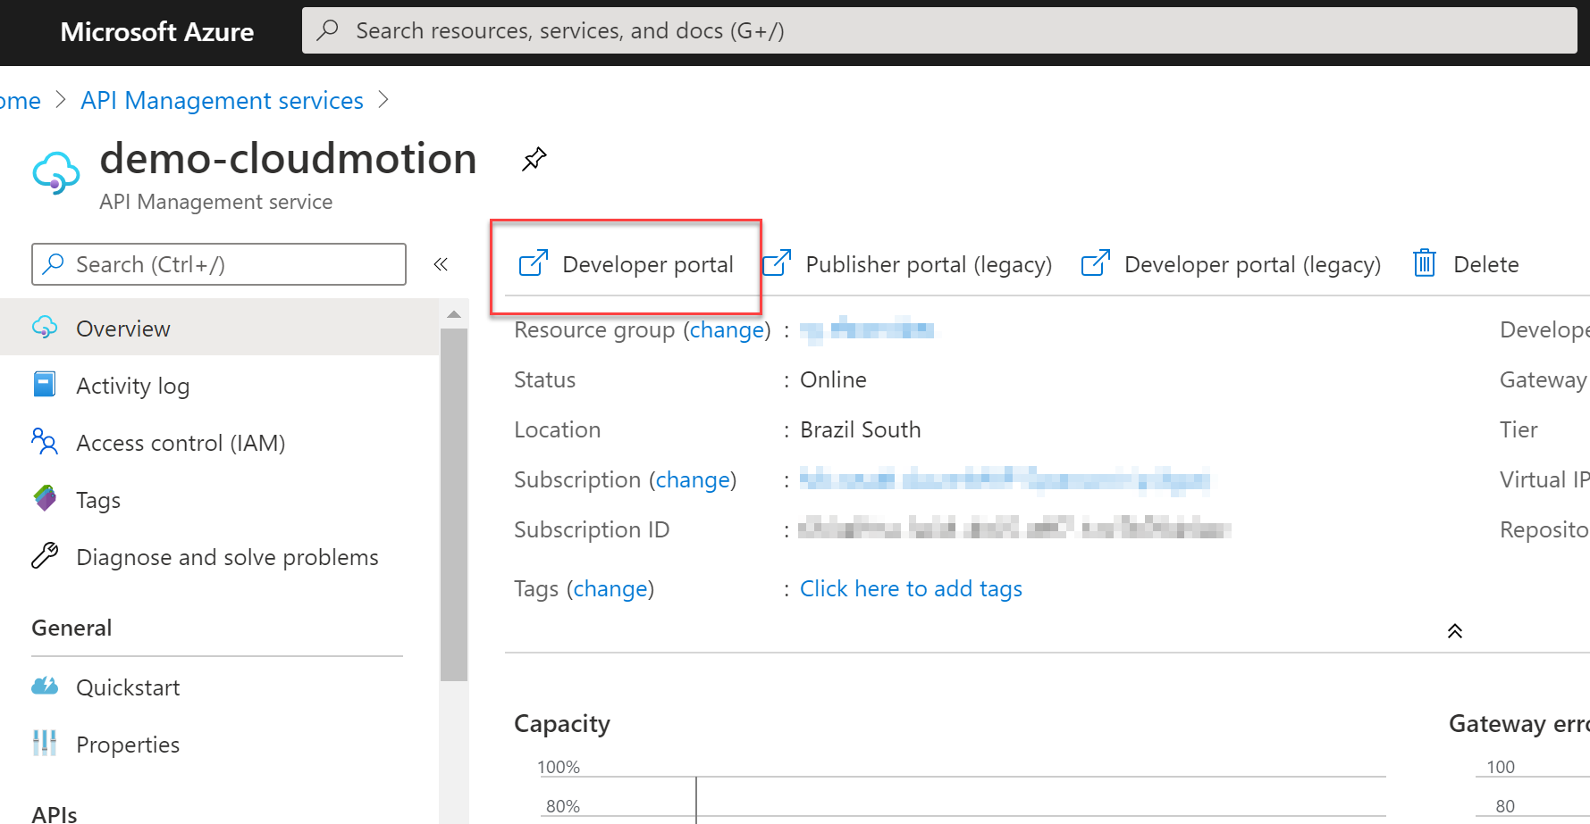Screen dimensions: 1590x824
Task: Click the 'General' section header
Action: click(x=72, y=628)
